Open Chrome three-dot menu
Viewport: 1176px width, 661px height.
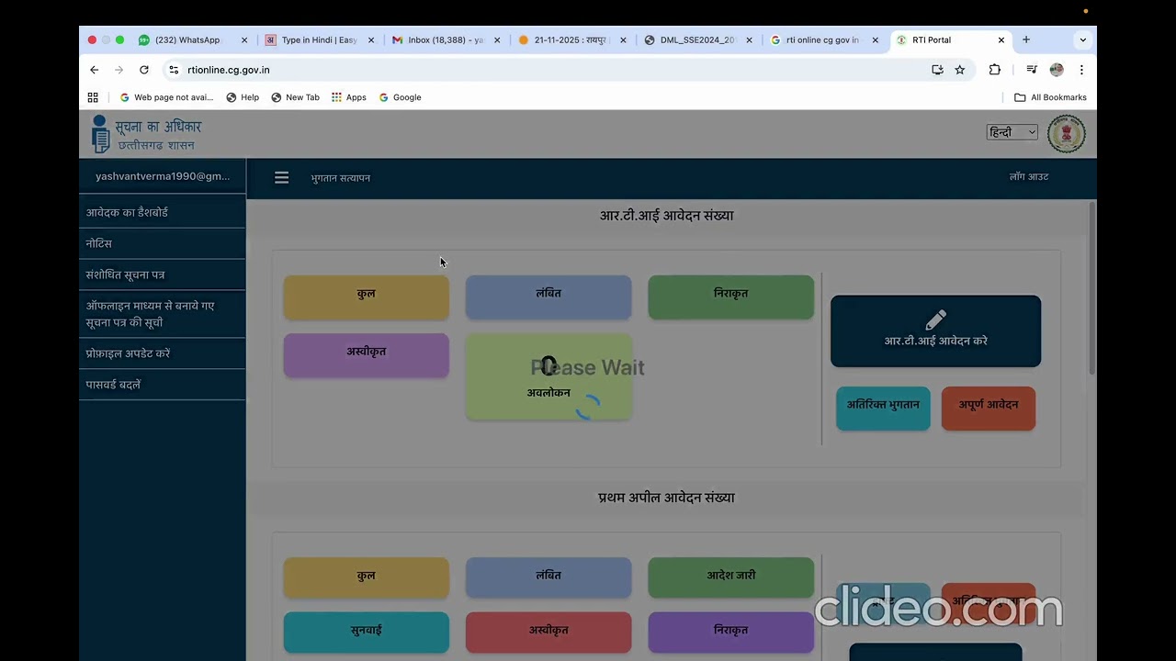coord(1081,70)
